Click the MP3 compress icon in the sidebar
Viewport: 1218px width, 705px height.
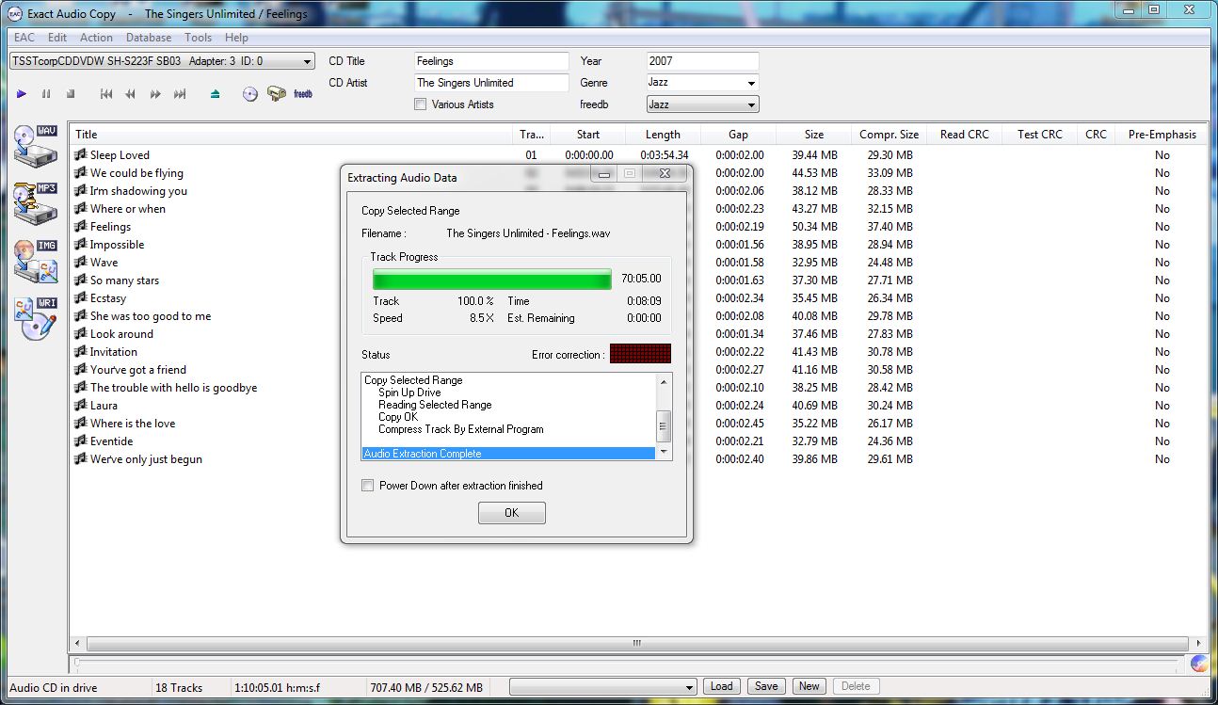(37, 203)
